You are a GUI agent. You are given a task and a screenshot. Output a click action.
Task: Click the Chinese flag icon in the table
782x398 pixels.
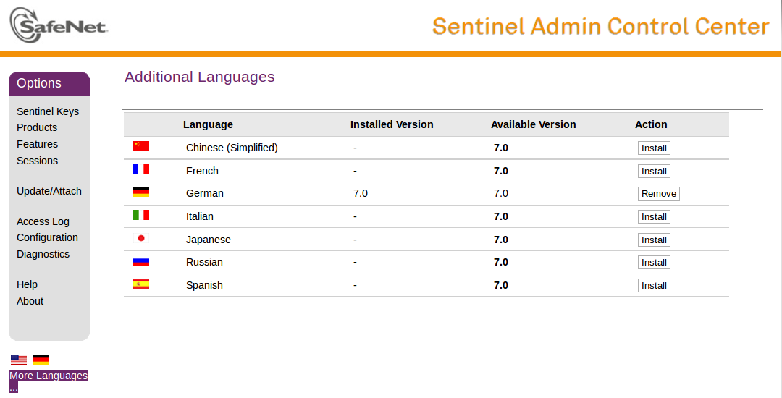click(x=141, y=146)
